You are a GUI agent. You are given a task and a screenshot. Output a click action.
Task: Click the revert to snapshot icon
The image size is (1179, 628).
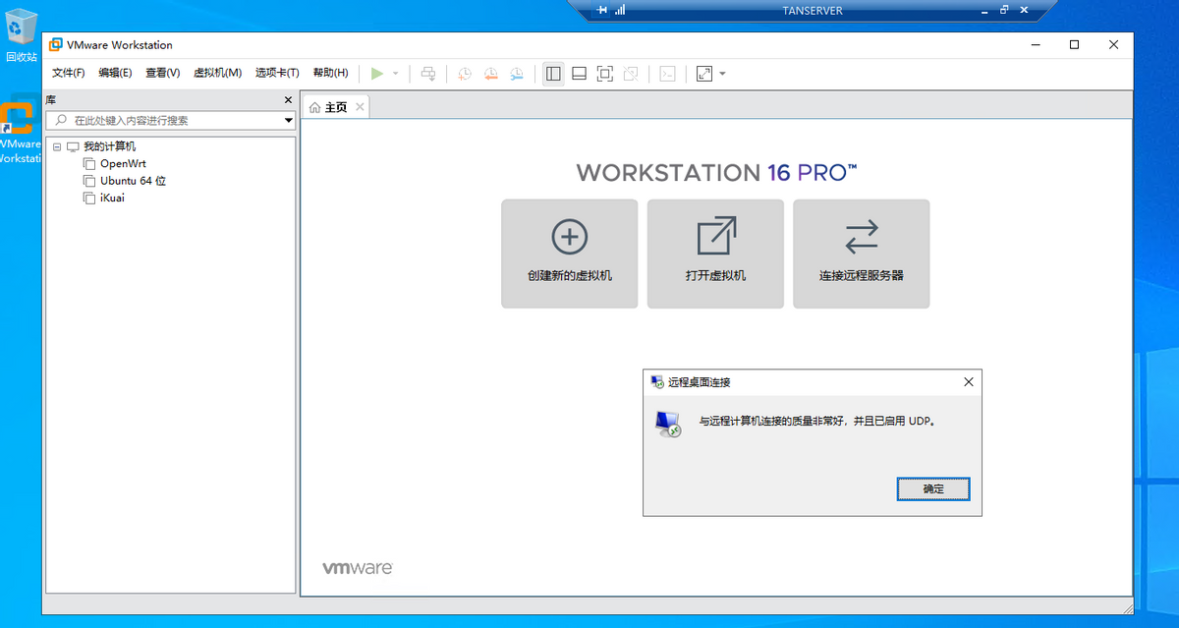(490, 74)
